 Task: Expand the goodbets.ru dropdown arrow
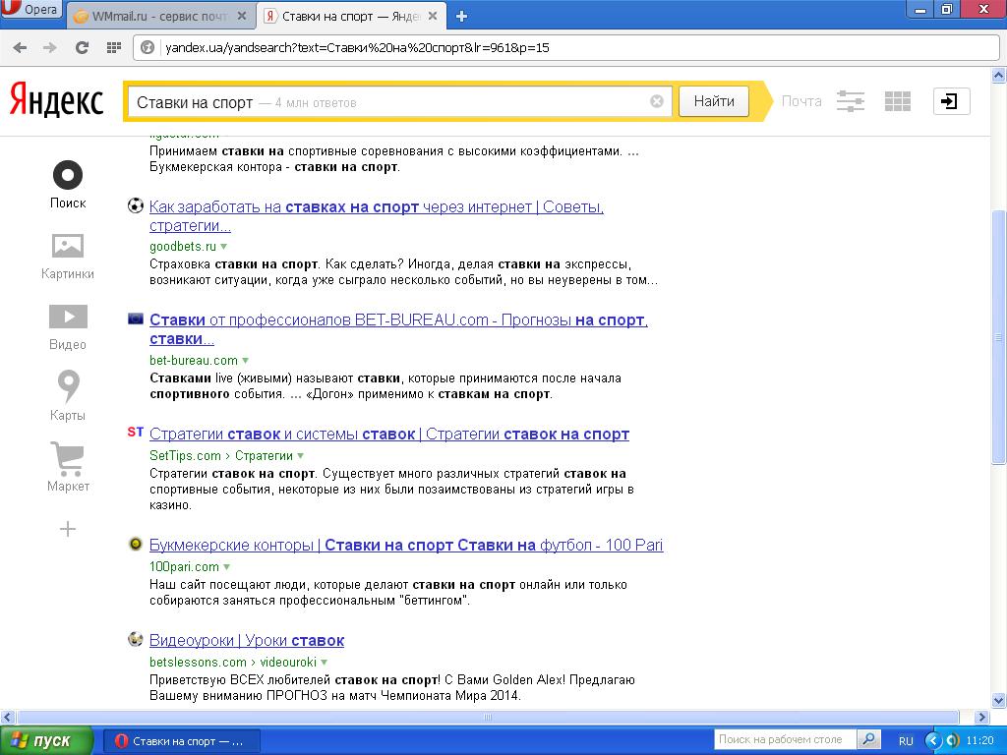(x=224, y=247)
